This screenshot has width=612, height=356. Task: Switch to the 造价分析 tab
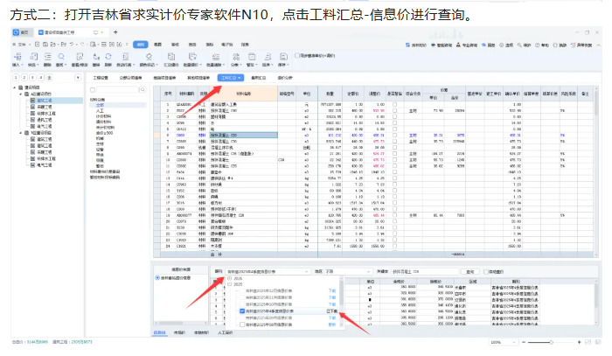tap(285, 78)
